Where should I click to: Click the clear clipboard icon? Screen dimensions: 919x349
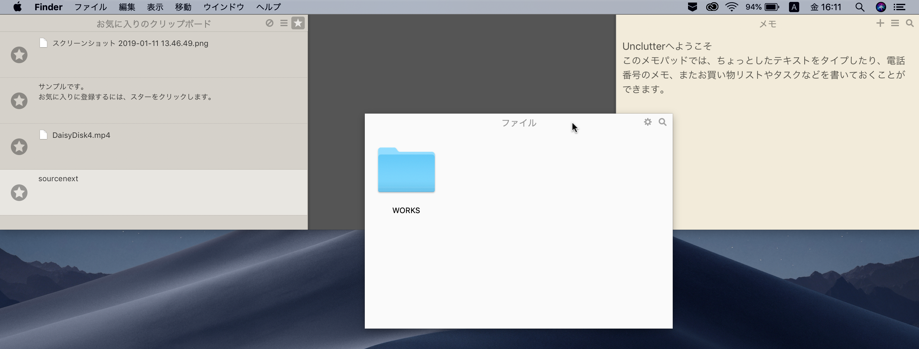point(269,23)
